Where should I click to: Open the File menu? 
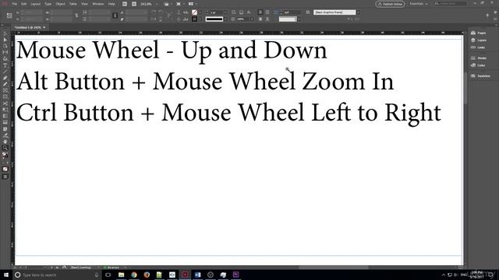pyautogui.click(x=15, y=4)
